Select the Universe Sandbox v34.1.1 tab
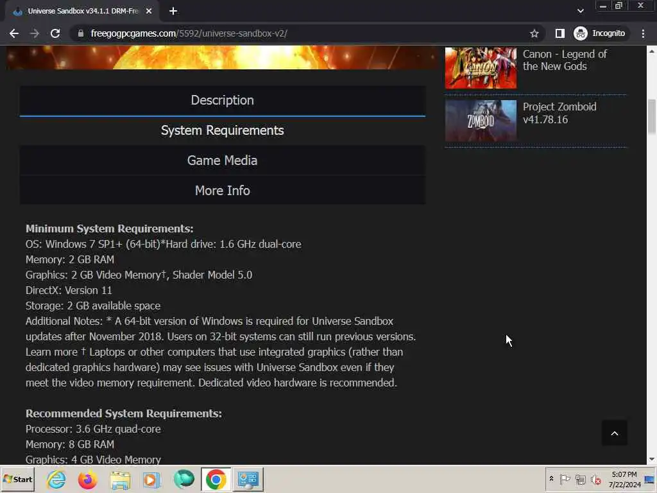 [82, 12]
